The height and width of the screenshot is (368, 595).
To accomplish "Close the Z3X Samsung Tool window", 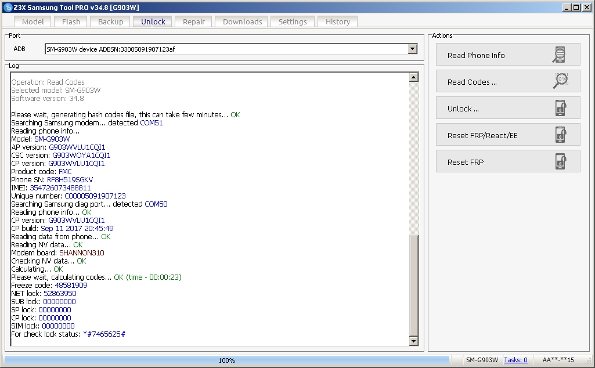I will click(586, 8).
